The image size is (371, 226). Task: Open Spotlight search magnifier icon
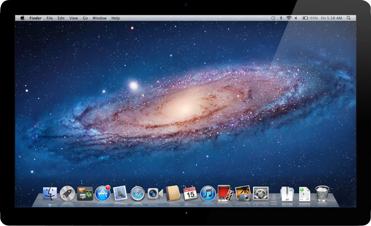tap(348, 18)
